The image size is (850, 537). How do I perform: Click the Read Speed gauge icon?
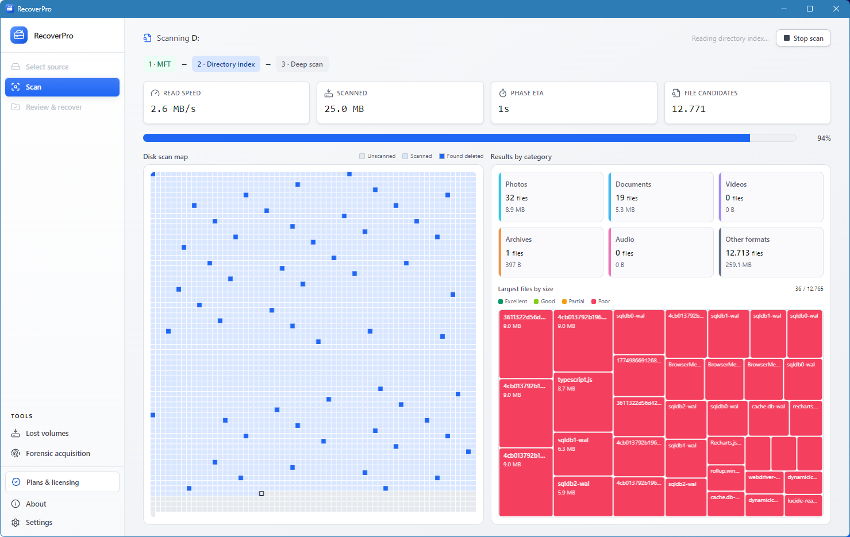click(155, 93)
